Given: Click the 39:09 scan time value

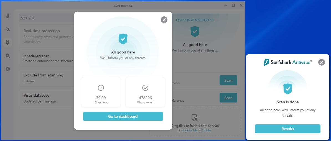Looking at the screenshot, I should (x=101, y=98).
